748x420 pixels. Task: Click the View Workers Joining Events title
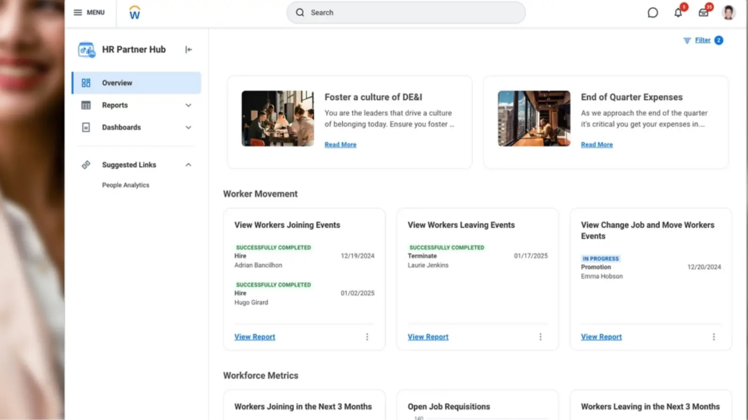pos(287,225)
